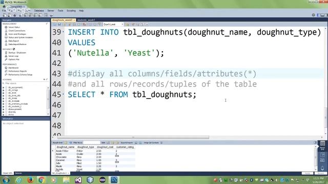The width and height of the screenshot is (328, 184).
Task: Open File Explorer from the taskbar
Action: pyautogui.click(x=66, y=180)
